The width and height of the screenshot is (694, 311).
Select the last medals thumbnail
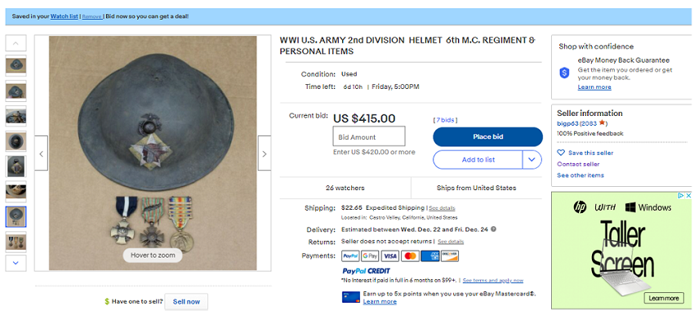coord(16,242)
